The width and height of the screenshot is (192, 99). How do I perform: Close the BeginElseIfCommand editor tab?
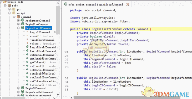click(x=128, y=4)
